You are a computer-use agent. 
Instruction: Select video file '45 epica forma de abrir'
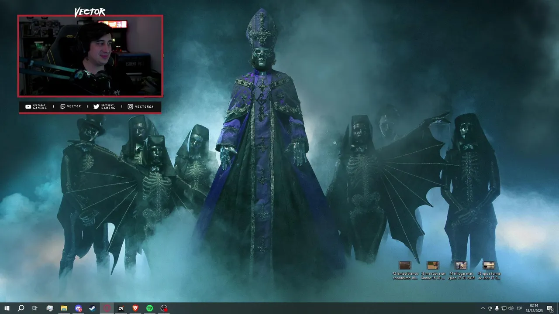point(489,270)
